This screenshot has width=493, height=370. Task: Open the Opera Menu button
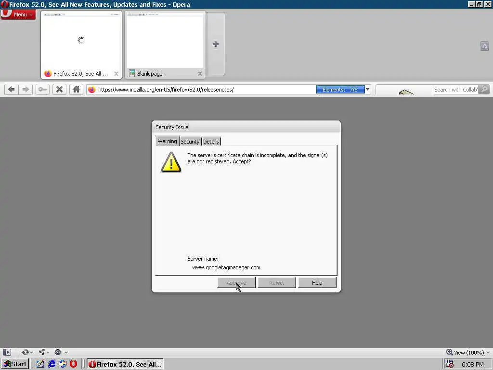point(18,14)
